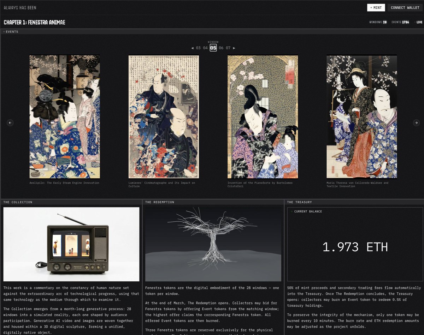Select window 07 in pager
Viewport: 424px width, 335px height.
pyautogui.click(x=228, y=48)
